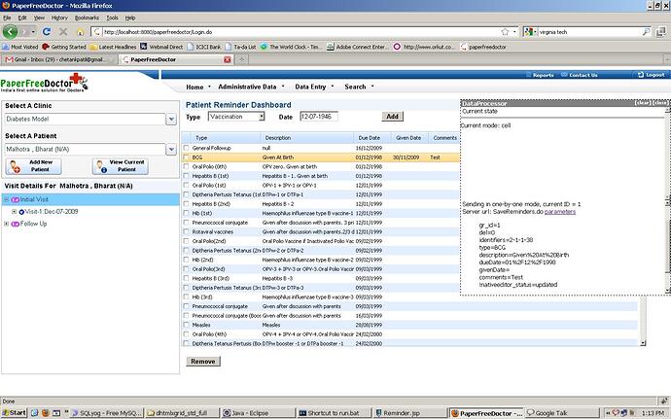
Task: Click search magnifier in search box
Action: click(646, 32)
